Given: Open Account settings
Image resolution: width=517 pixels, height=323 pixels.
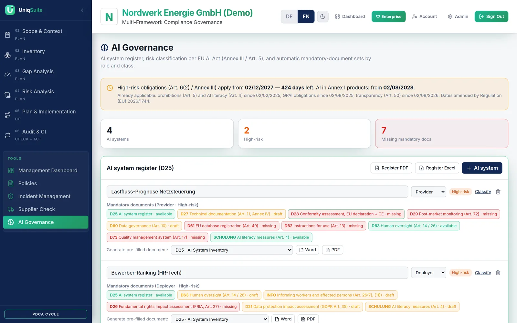Looking at the screenshot, I should [x=425, y=16].
